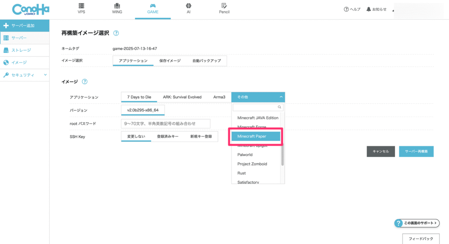
Task: Switch to the VPS service tab
Action: [x=81, y=9]
